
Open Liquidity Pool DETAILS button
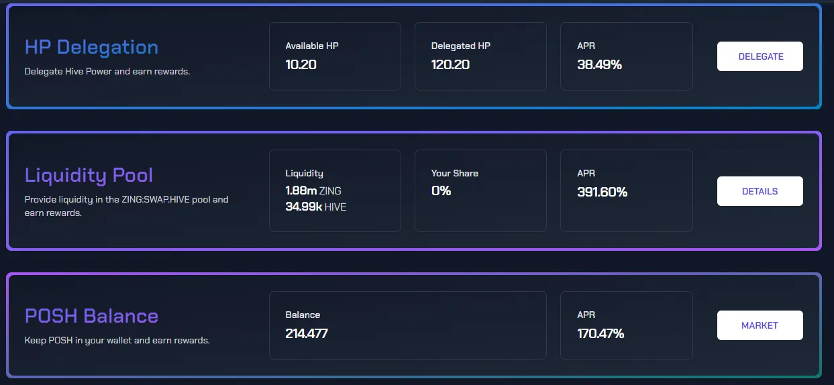pyautogui.click(x=760, y=191)
